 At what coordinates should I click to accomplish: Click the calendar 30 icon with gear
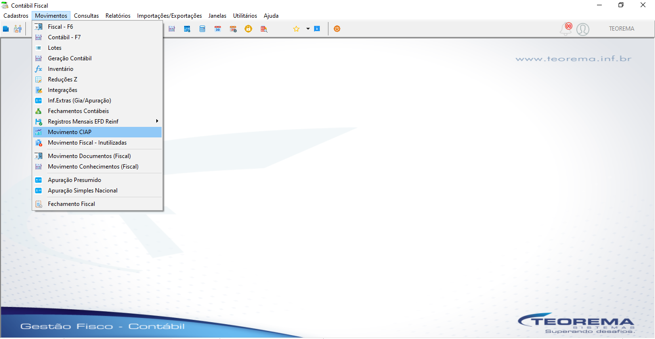[233, 29]
